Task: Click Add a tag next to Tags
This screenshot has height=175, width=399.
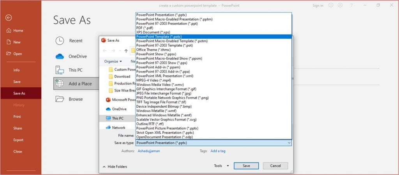Action: click(x=218, y=151)
